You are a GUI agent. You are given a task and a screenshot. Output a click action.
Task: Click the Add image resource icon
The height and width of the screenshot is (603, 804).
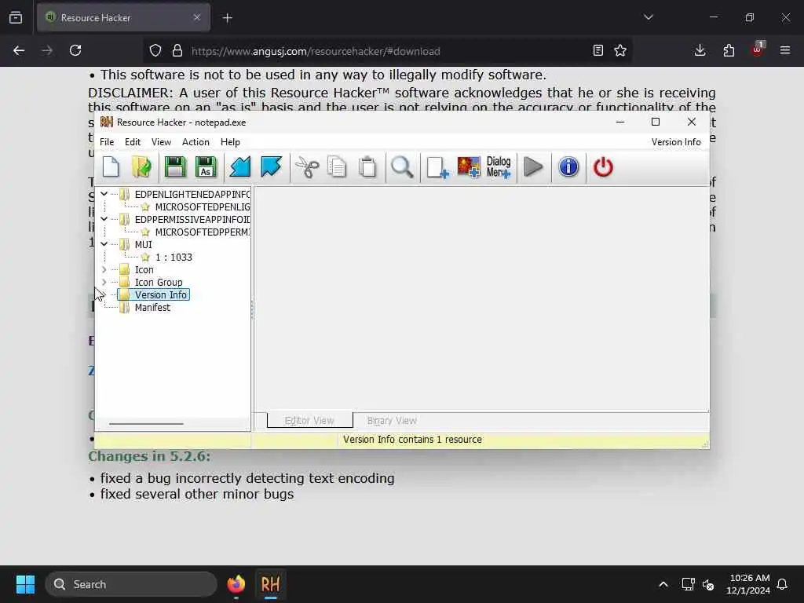[x=469, y=167]
